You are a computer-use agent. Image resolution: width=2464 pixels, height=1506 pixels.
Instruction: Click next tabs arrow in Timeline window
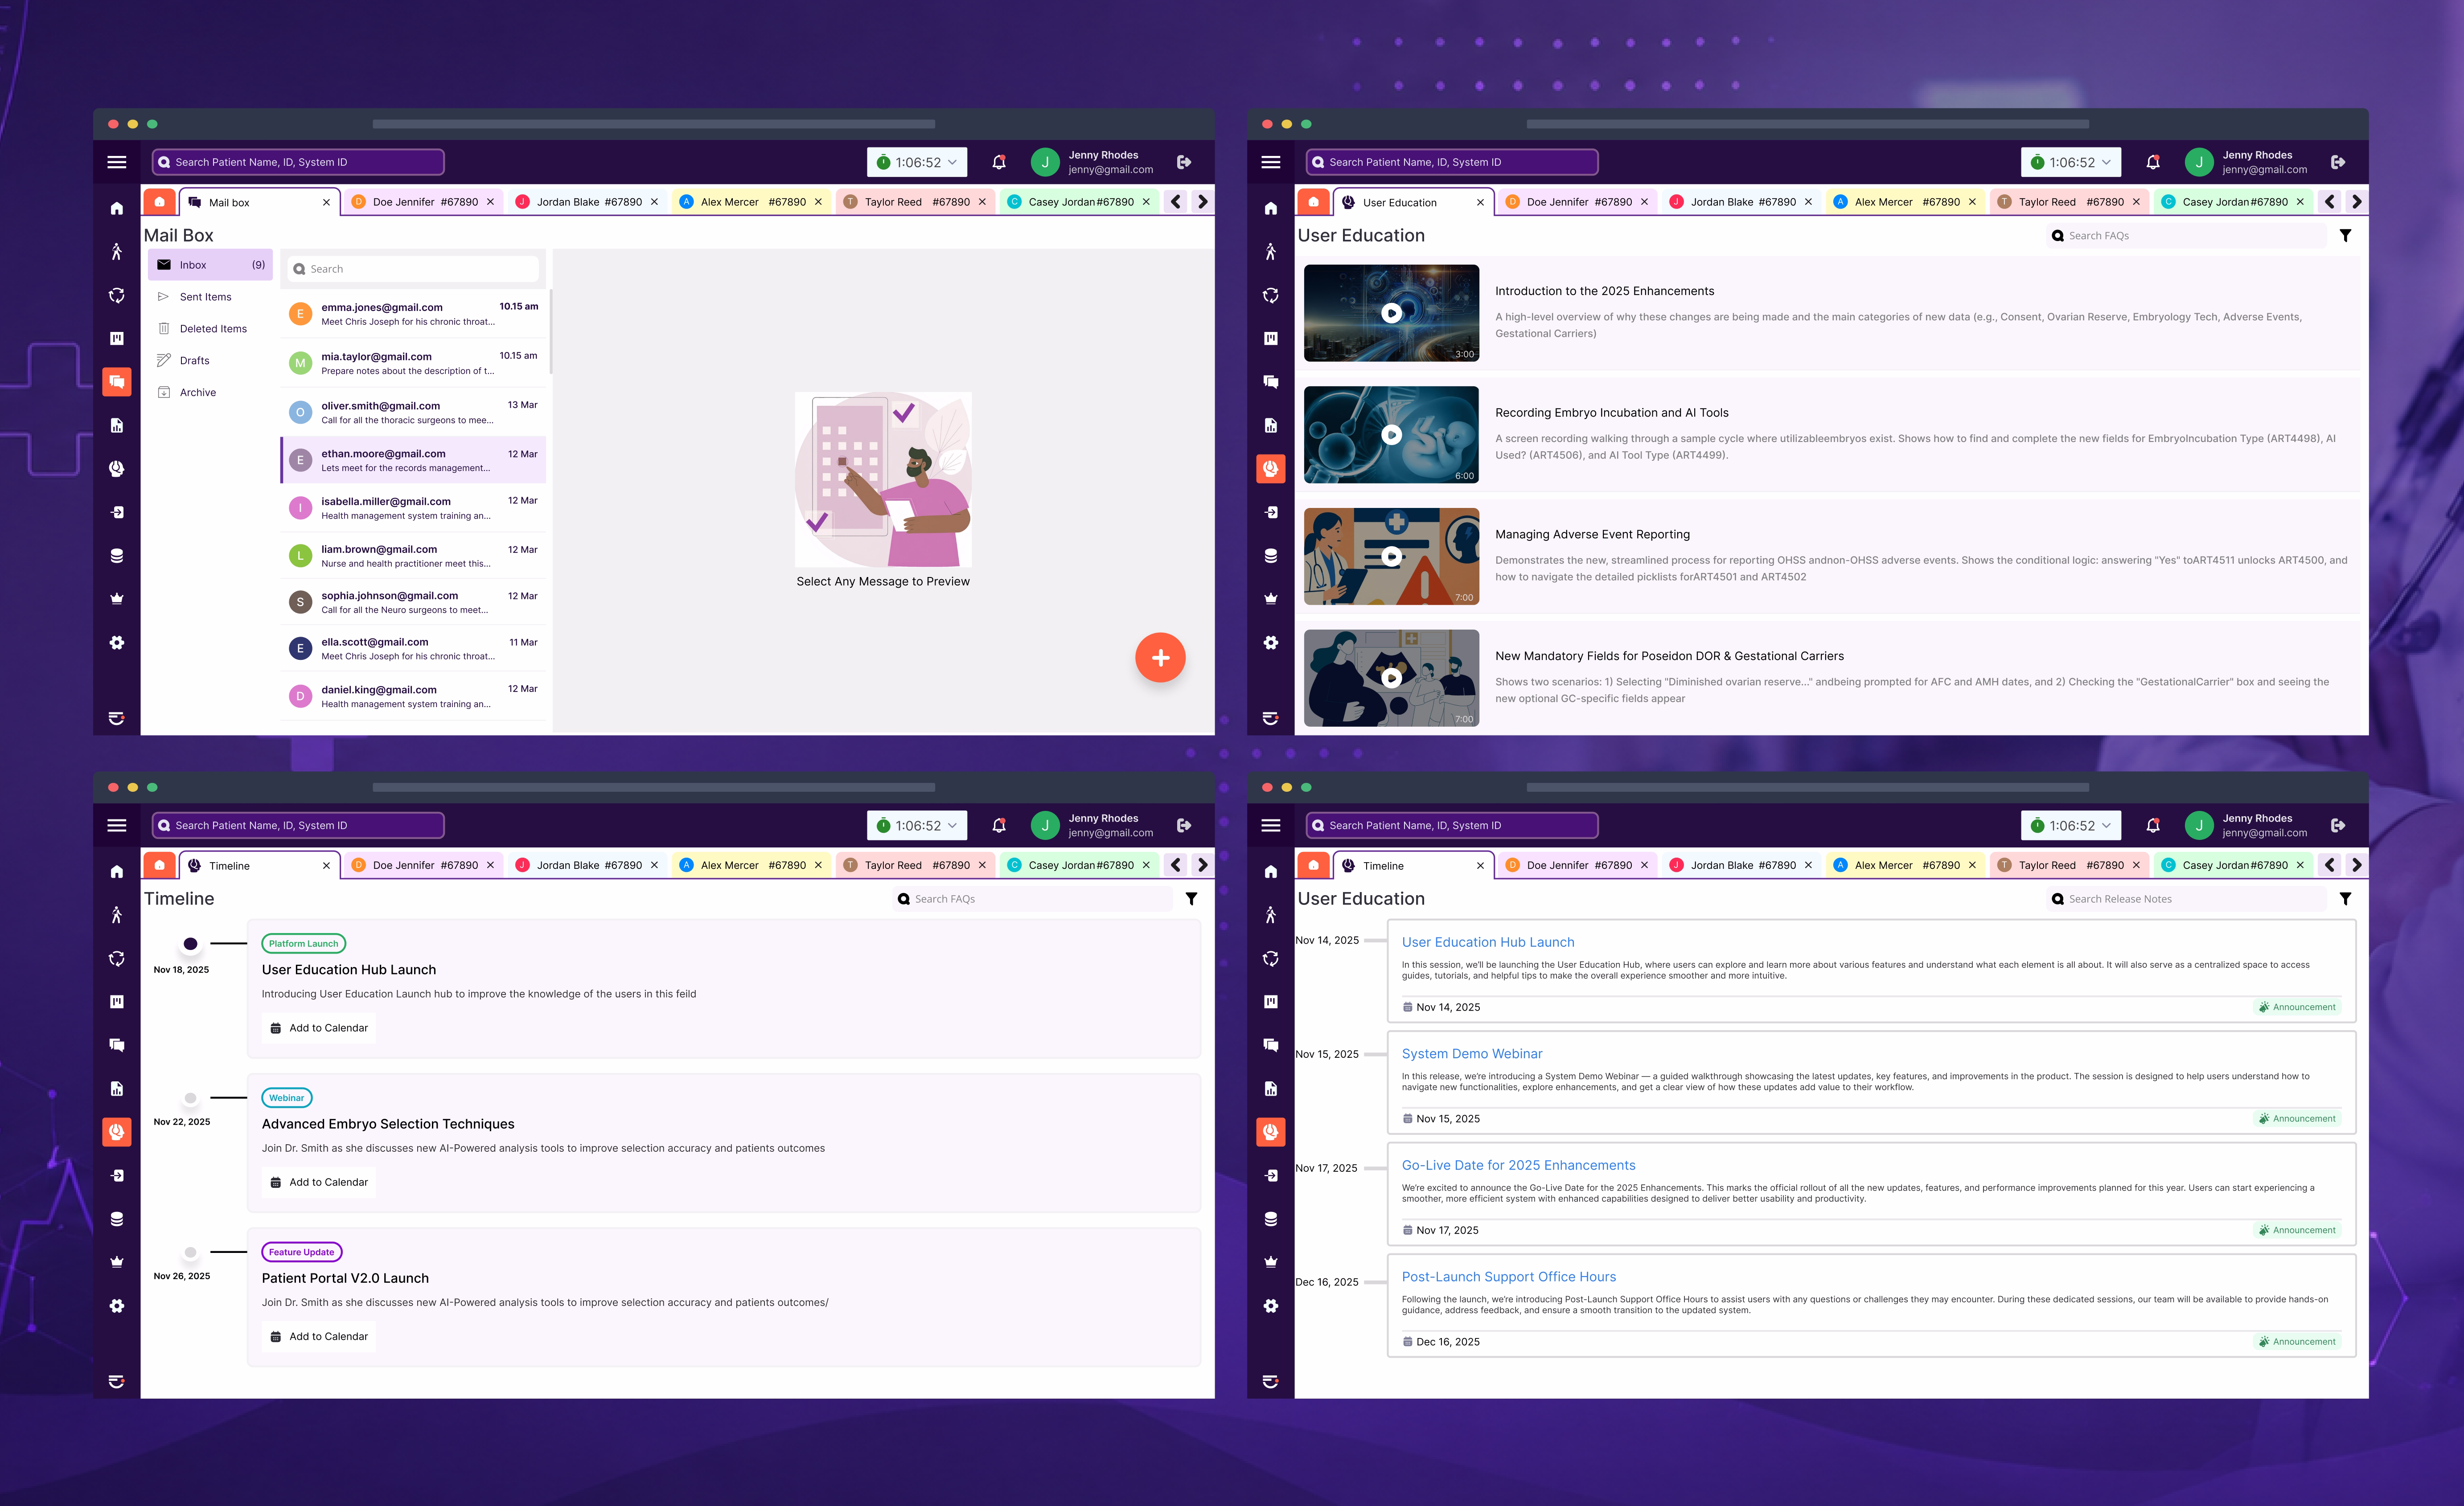coord(1203,865)
